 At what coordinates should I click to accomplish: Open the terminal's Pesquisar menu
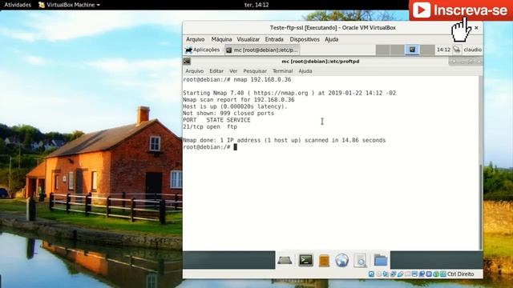[x=255, y=71]
